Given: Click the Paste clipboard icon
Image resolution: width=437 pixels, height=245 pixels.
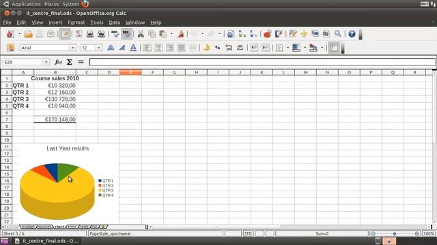Looking at the screenshot, I should tap(163, 34).
